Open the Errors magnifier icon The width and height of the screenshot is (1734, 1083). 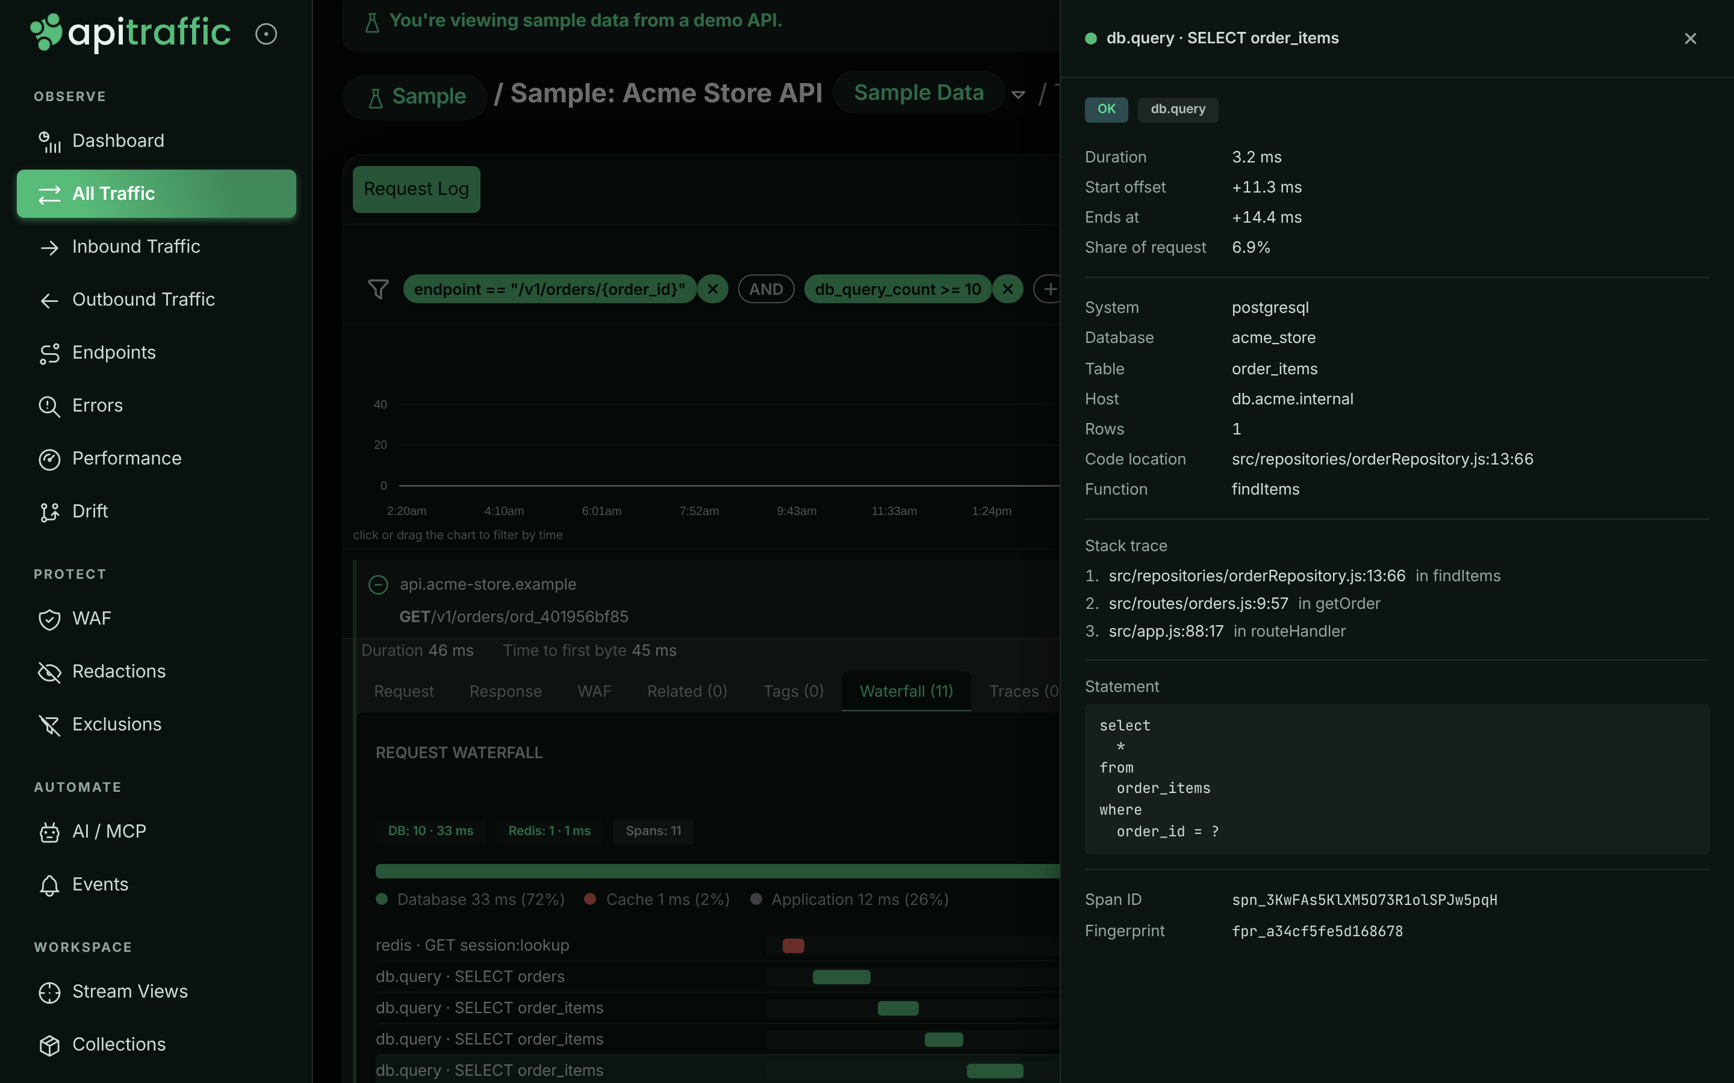click(x=49, y=407)
